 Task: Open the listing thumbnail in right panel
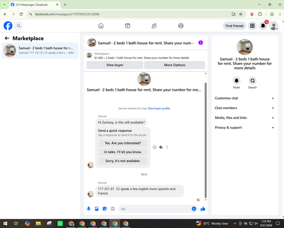[x=245, y=47]
